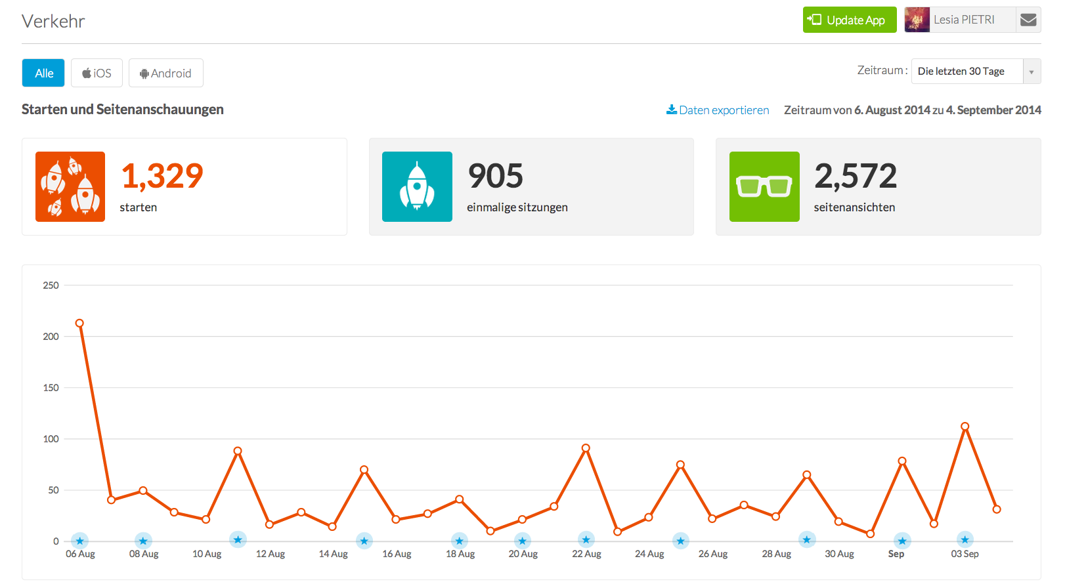Select the seitenansichten stat card
The width and height of the screenshot is (1065, 588).
(878, 187)
